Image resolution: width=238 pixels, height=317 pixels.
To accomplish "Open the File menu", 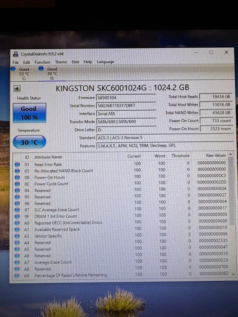I will coord(16,62).
